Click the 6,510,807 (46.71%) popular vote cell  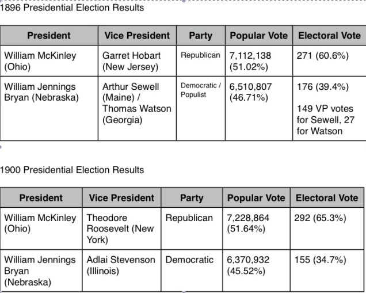[x=251, y=92]
